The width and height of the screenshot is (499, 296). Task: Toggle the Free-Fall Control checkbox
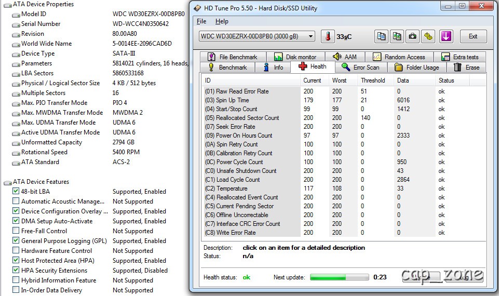coord(16,231)
